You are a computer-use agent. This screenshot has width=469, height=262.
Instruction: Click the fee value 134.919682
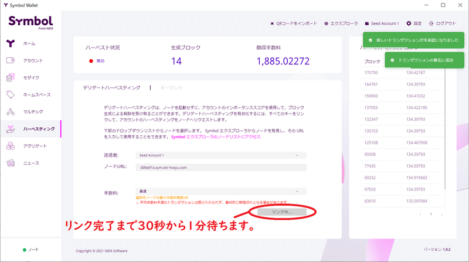click(417, 178)
